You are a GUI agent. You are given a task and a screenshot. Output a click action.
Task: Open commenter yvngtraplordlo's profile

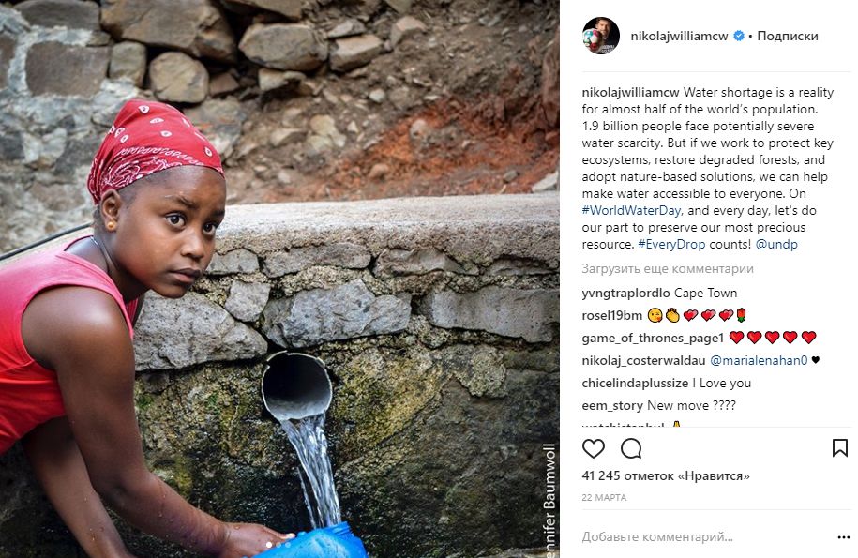pos(625,293)
